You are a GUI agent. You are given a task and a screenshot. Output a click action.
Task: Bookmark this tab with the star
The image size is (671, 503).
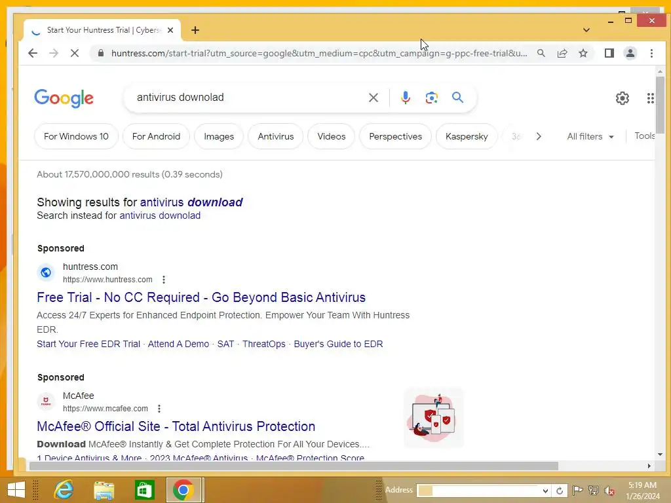tap(583, 53)
